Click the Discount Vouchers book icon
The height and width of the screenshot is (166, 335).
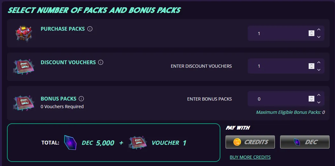coord(24,66)
